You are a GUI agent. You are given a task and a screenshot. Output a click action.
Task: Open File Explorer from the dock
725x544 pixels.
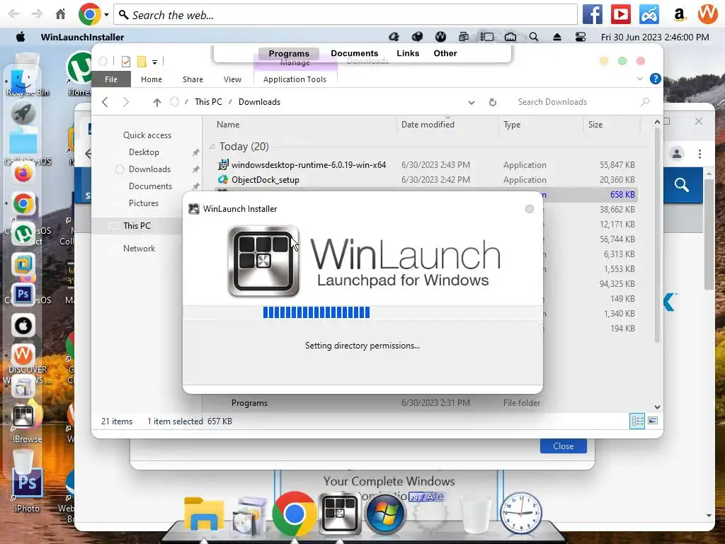[203, 514]
